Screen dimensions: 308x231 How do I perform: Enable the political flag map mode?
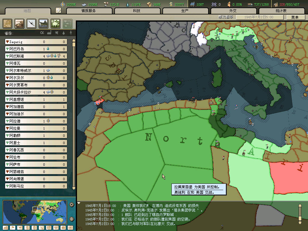(x=13, y=227)
